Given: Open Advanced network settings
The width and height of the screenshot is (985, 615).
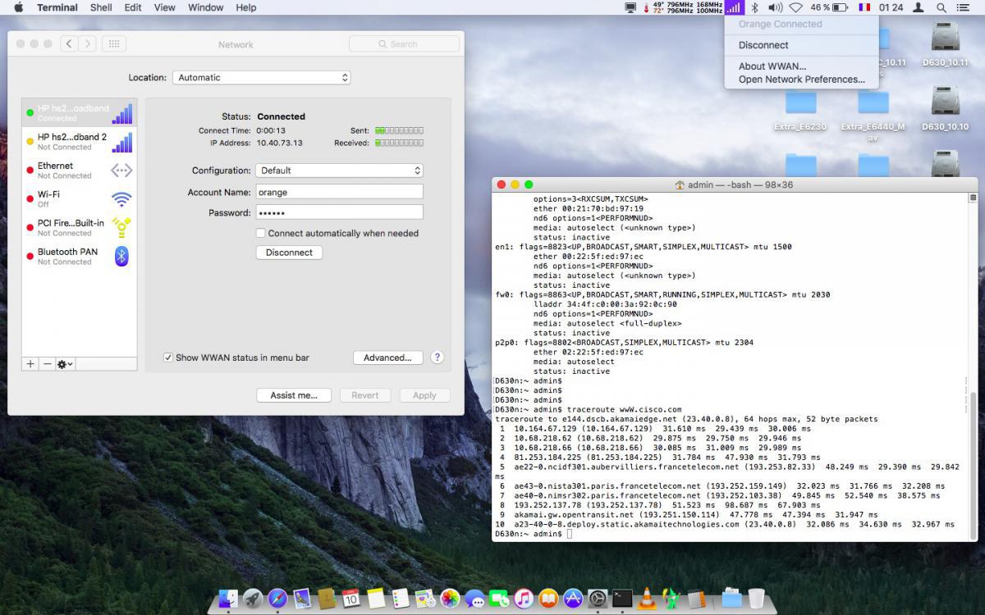Looking at the screenshot, I should click(387, 358).
